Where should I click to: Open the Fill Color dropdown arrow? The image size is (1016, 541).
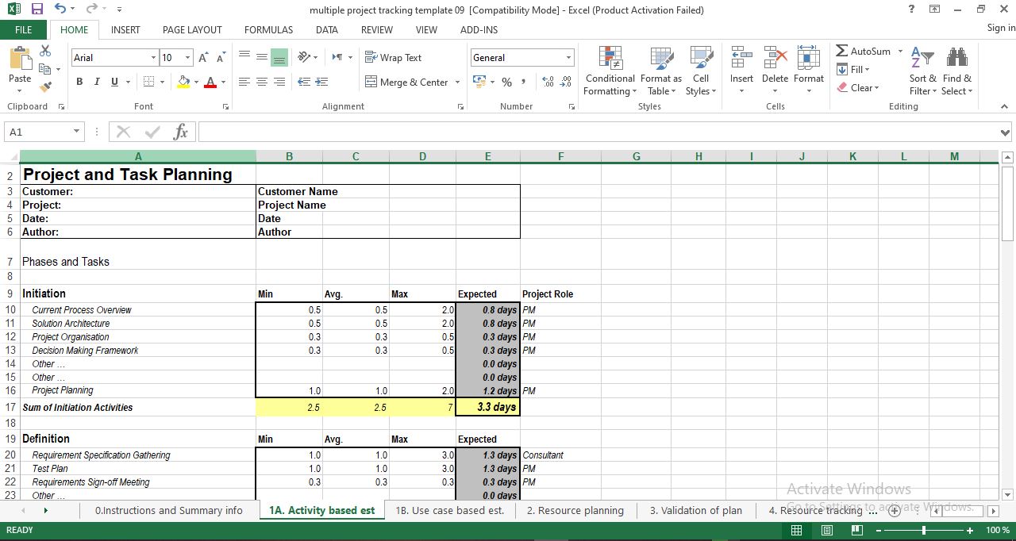(195, 82)
